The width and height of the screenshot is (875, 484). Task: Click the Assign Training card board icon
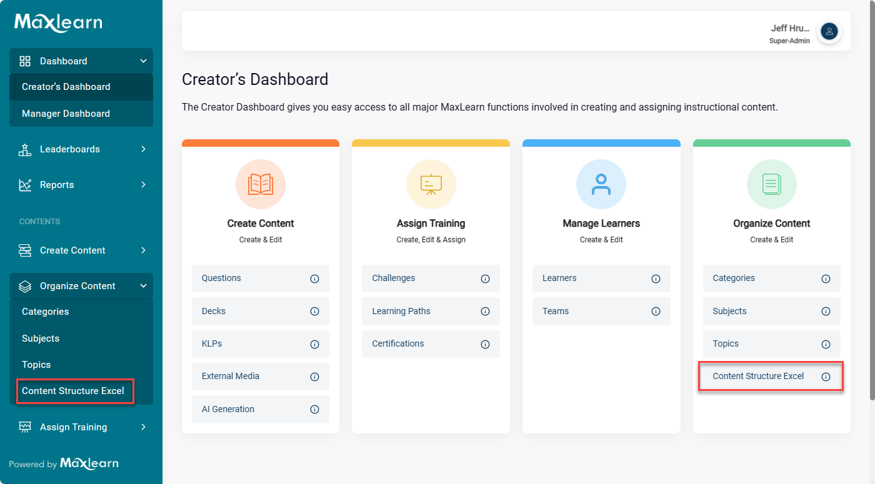click(x=431, y=184)
